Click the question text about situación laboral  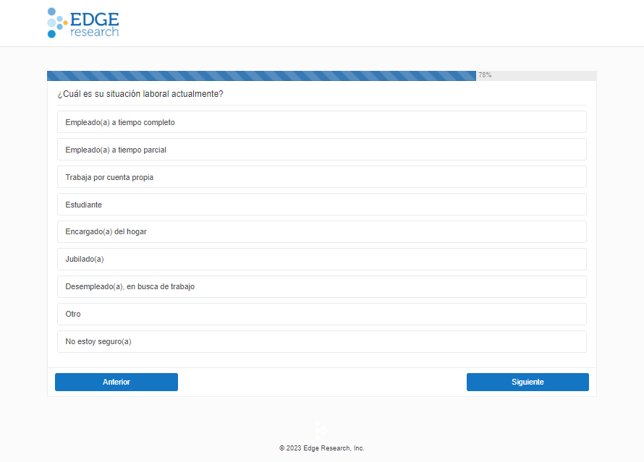140,94
